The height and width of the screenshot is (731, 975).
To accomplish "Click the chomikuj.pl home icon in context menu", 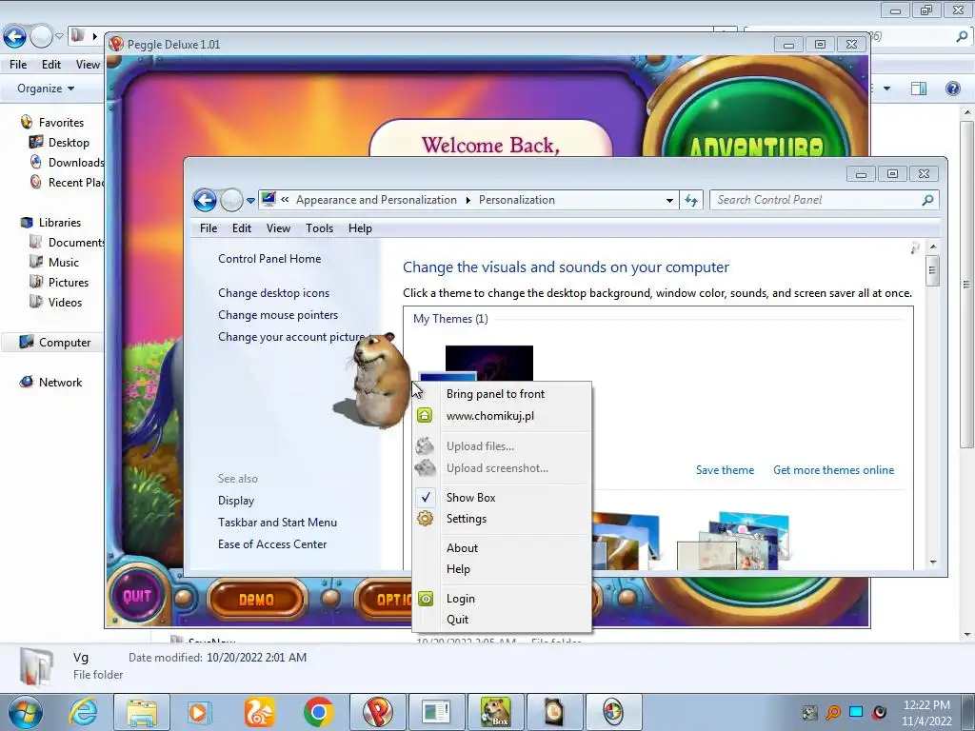I will pos(425,415).
